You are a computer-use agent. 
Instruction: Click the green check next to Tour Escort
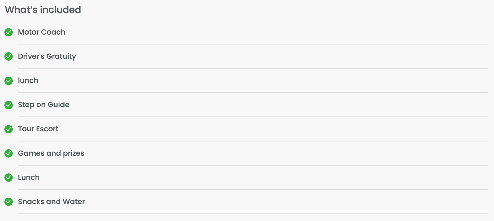9,129
